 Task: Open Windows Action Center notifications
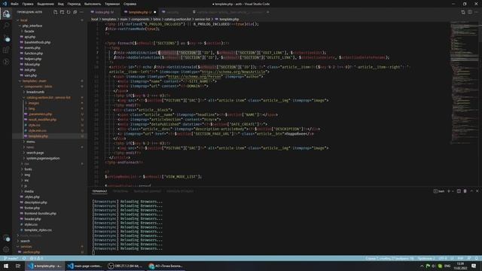click(x=474, y=266)
